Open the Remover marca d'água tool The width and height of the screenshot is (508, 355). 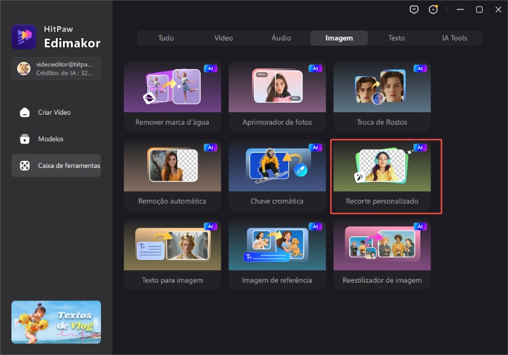(x=172, y=96)
